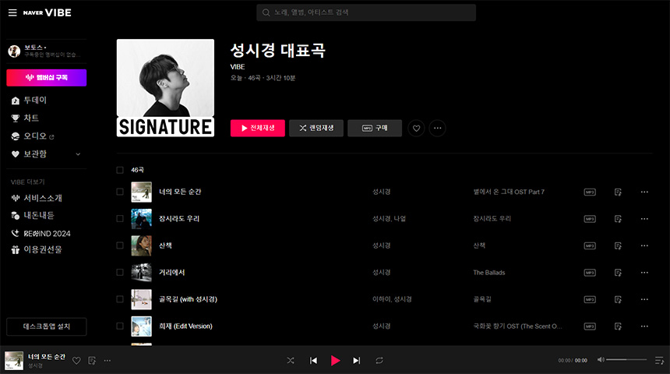Click 잠시라도 우리 song title
The height and width of the screenshot is (374, 670).
(x=179, y=219)
